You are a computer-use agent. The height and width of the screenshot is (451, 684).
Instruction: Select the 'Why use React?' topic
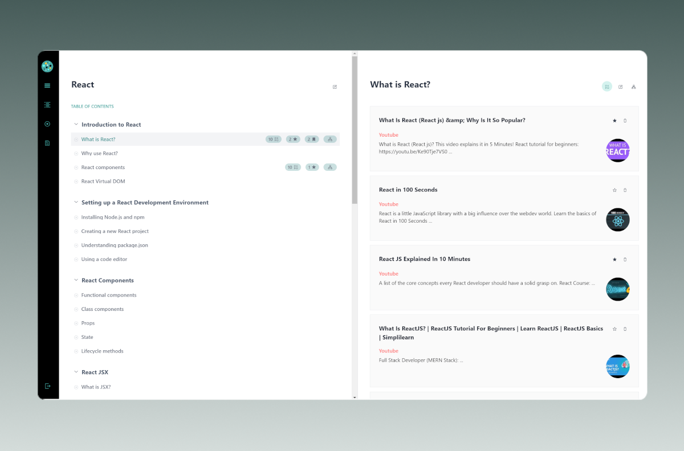pos(100,153)
